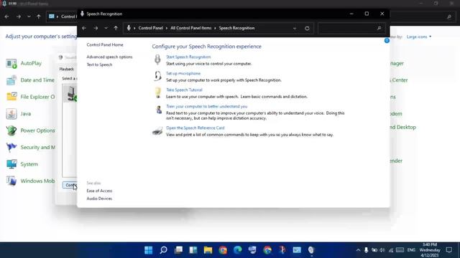The width and height of the screenshot is (460, 258).
Task: Click Control Panel in the address breadcrumb
Action: 150,28
